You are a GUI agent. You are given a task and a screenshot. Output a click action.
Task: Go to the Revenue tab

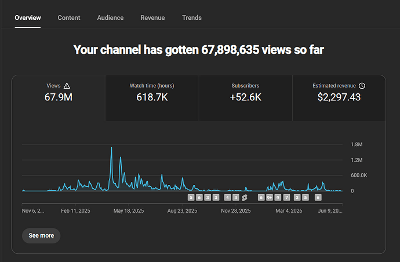(152, 17)
